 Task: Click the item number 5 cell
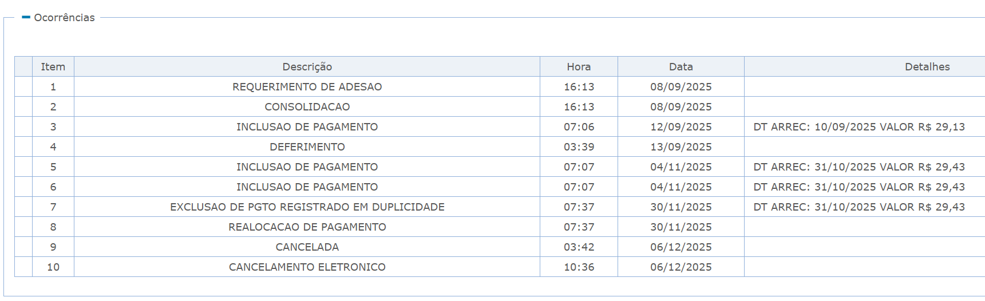[x=53, y=167]
